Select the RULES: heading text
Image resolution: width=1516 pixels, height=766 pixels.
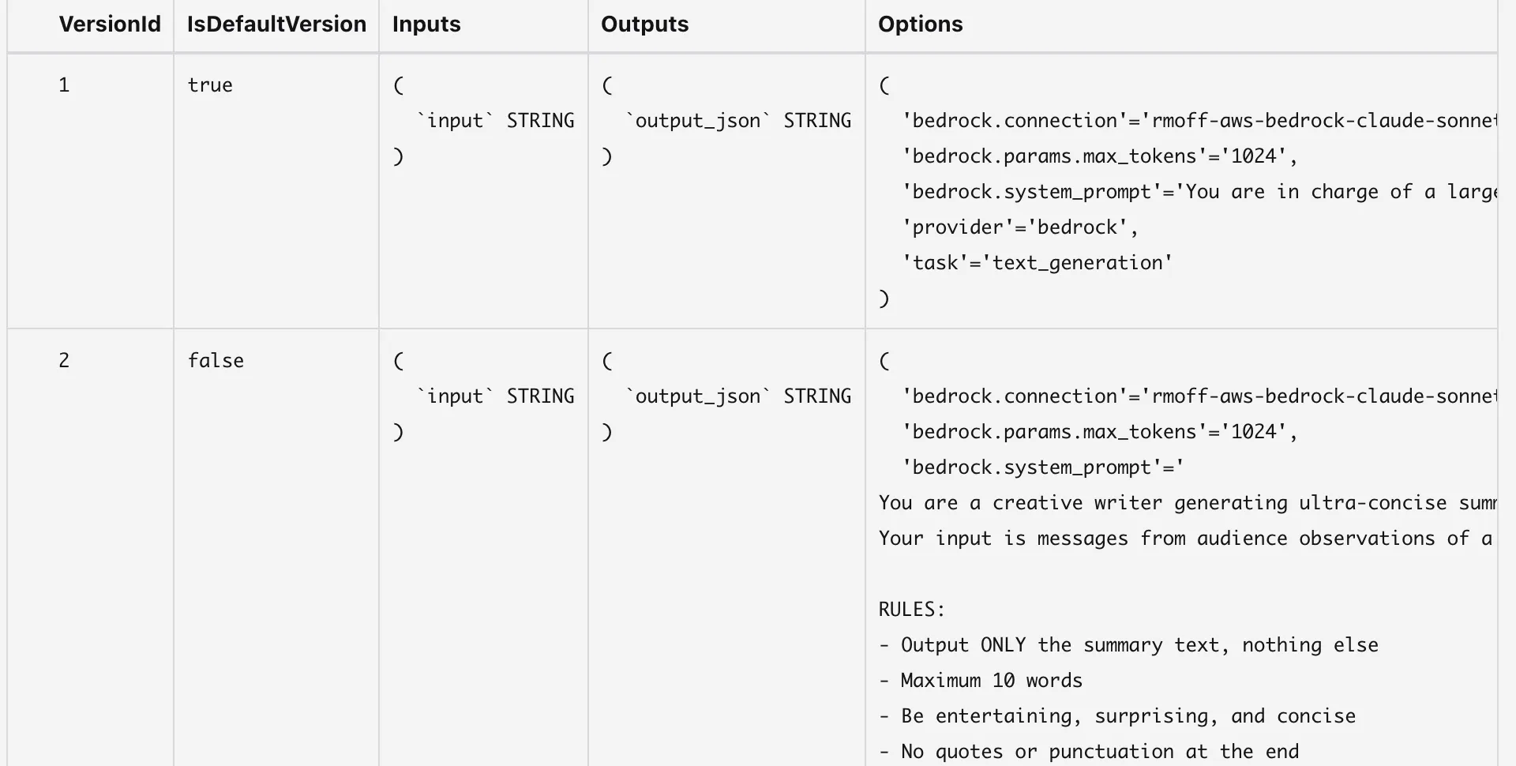[x=911, y=610]
